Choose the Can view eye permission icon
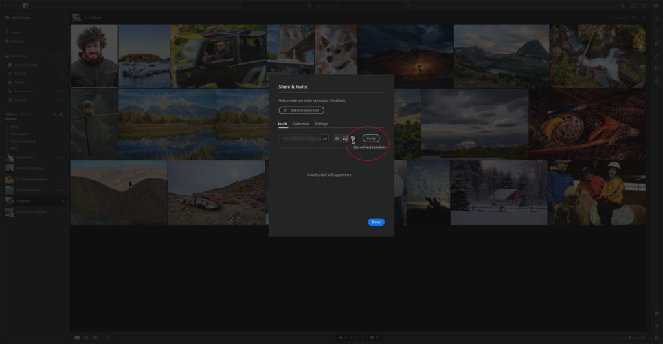Screen dimensions: 663x344 (337, 138)
